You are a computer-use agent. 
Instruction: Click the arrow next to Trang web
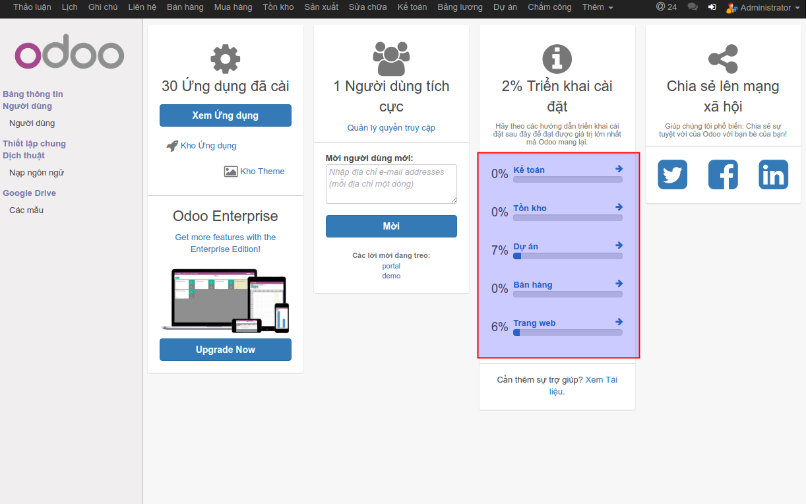coord(619,322)
